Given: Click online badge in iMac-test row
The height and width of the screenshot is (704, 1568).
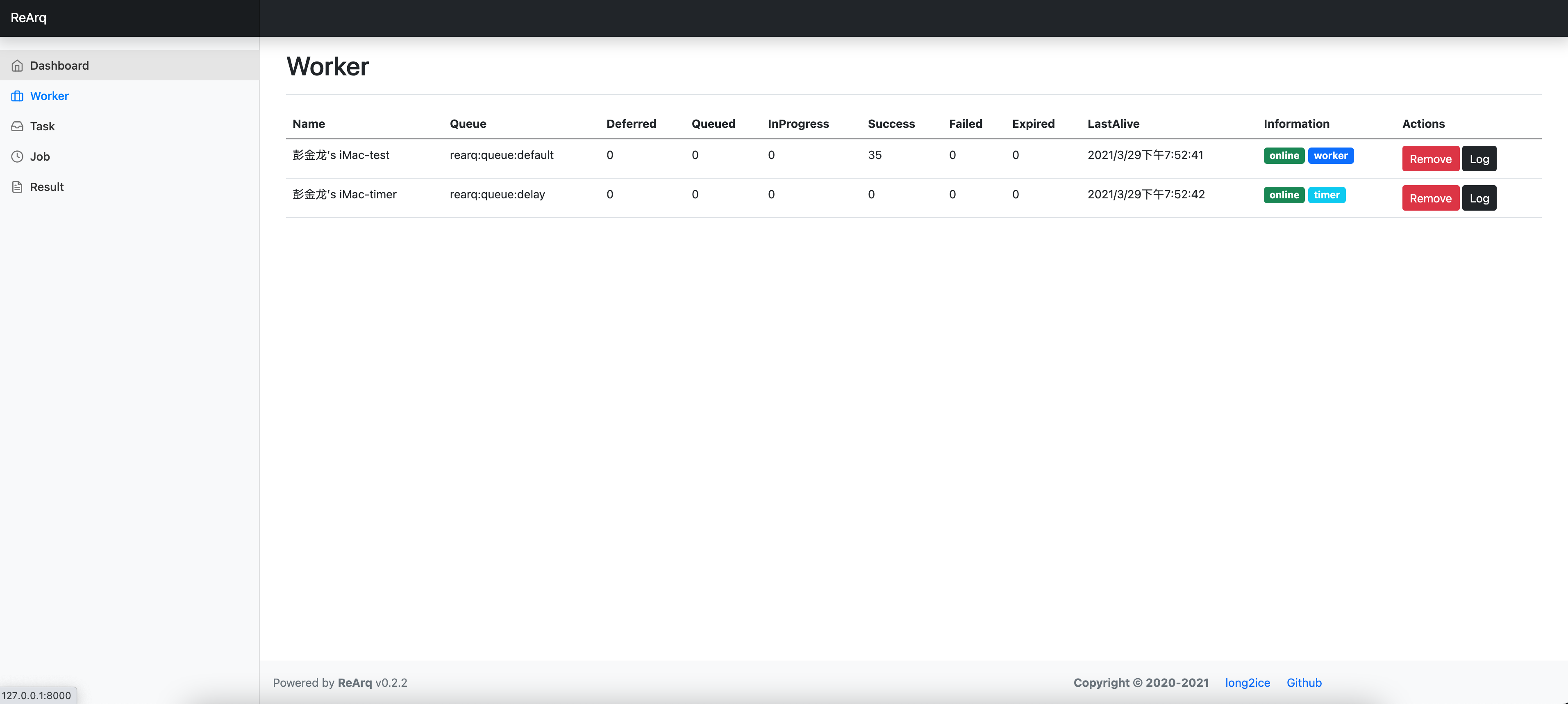Looking at the screenshot, I should (x=1284, y=156).
